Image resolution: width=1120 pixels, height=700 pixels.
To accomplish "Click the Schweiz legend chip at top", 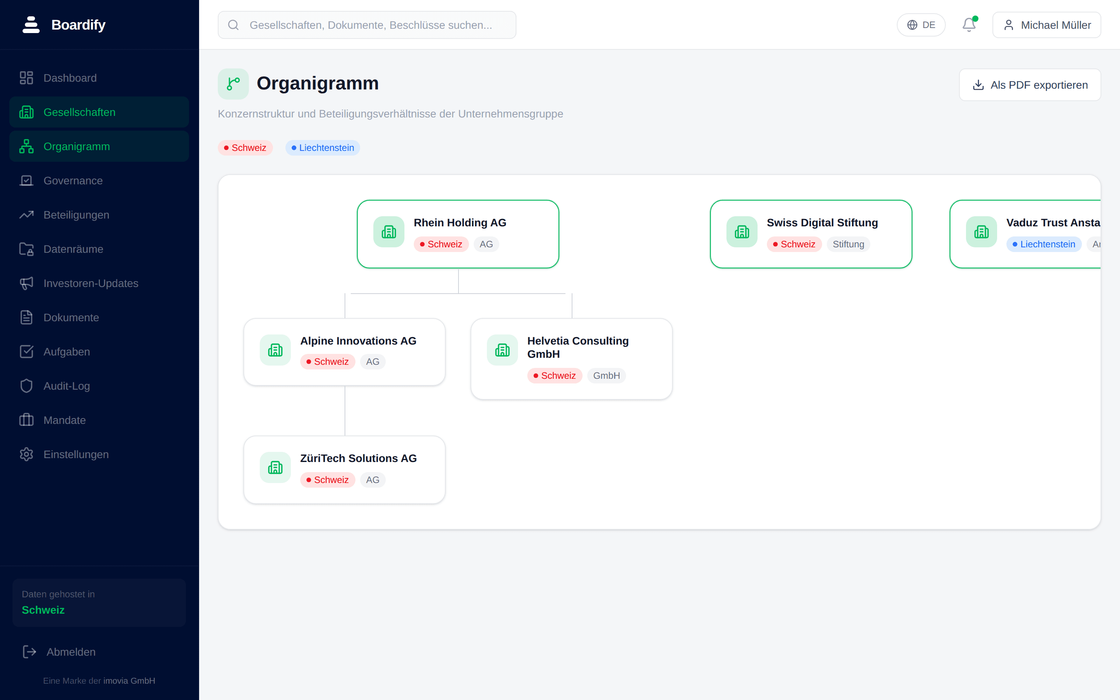I will (x=245, y=148).
